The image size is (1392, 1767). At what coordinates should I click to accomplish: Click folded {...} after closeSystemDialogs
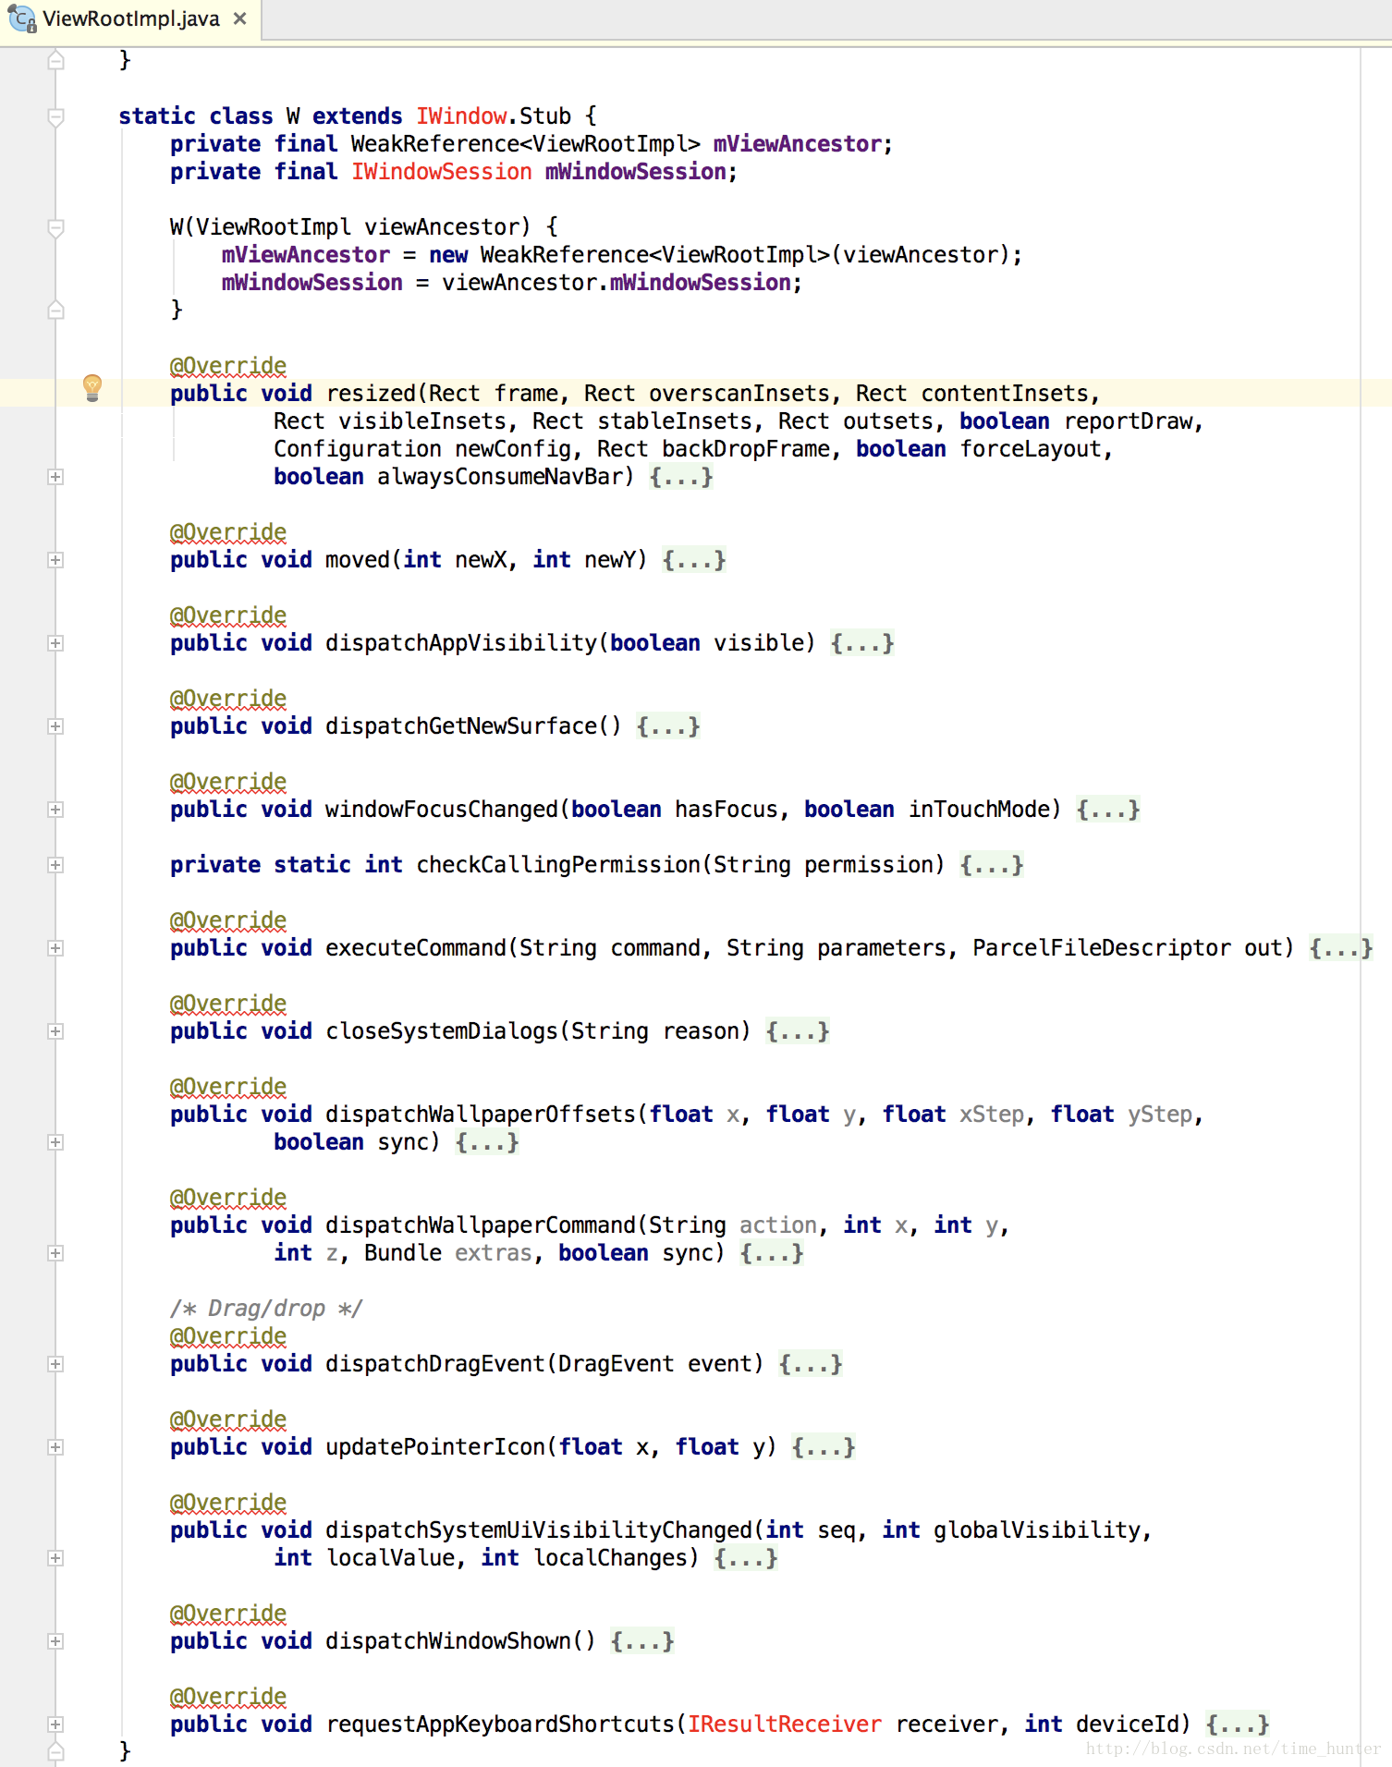point(798,1031)
